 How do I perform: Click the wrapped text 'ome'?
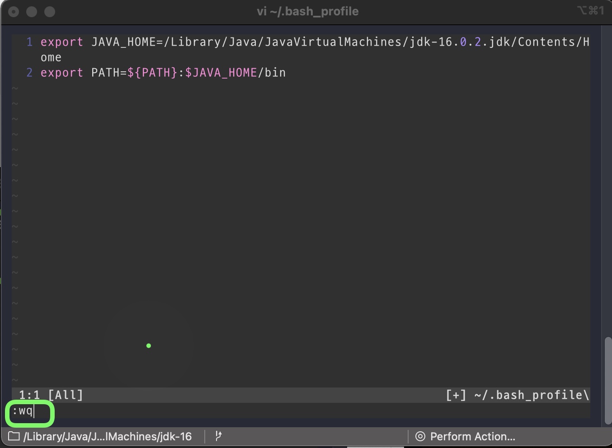51,57
